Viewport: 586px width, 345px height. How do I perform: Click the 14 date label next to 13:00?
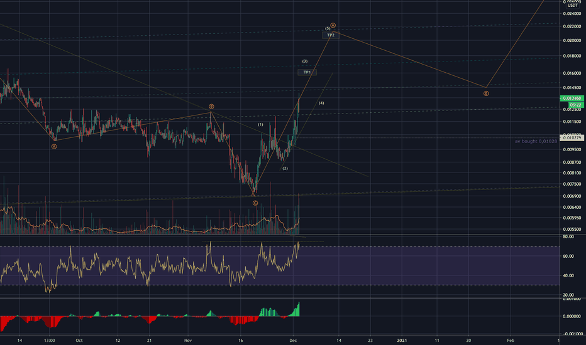pos(20,341)
